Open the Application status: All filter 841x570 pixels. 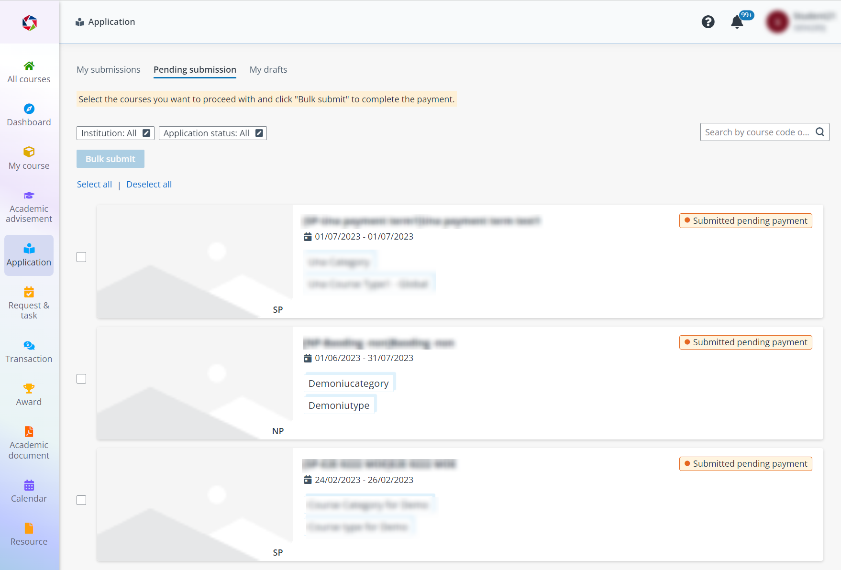(x=212, y=133)
